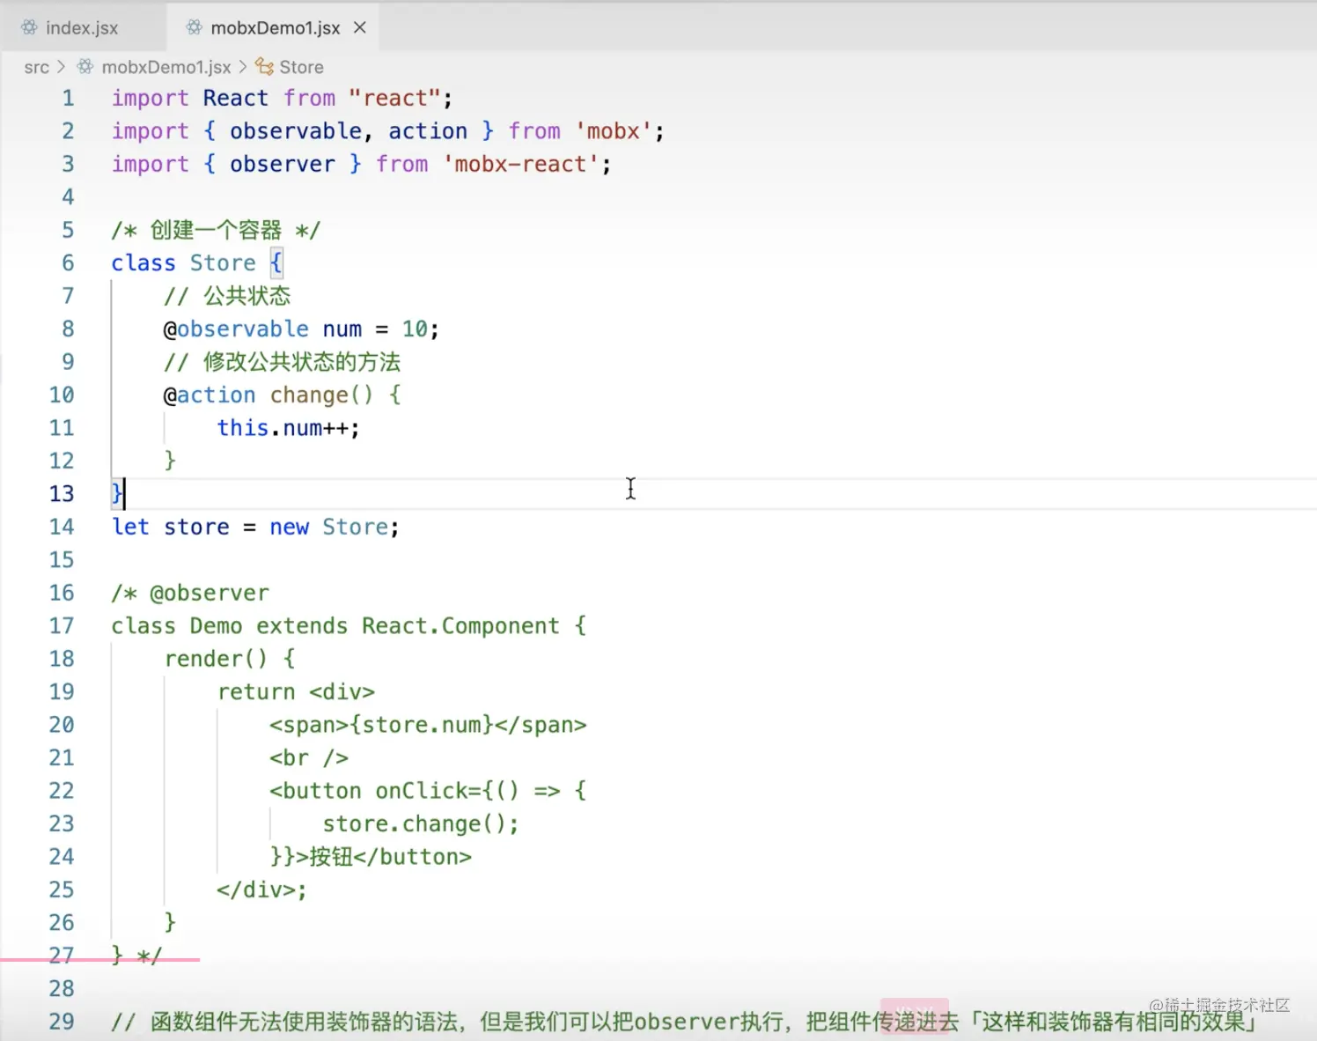Click render() on line 18

(x=216, y=659)
